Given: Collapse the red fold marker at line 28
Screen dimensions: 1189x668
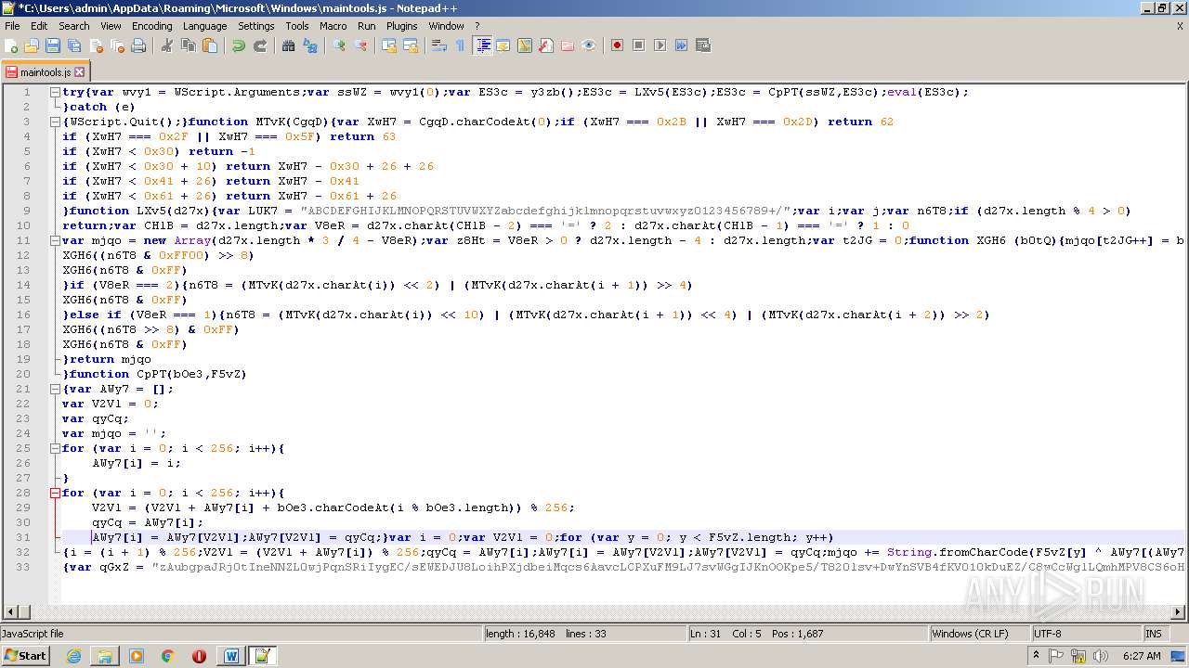Looking at the screenshot, I should pos(55,493).
